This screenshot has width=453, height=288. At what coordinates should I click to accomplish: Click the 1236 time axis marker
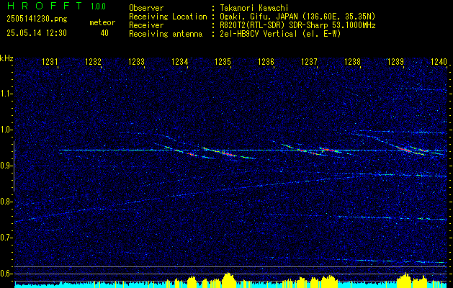click(266, 61)
